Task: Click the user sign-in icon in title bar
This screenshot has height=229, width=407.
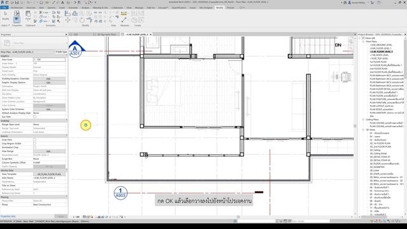Action: tap(350, 3)
